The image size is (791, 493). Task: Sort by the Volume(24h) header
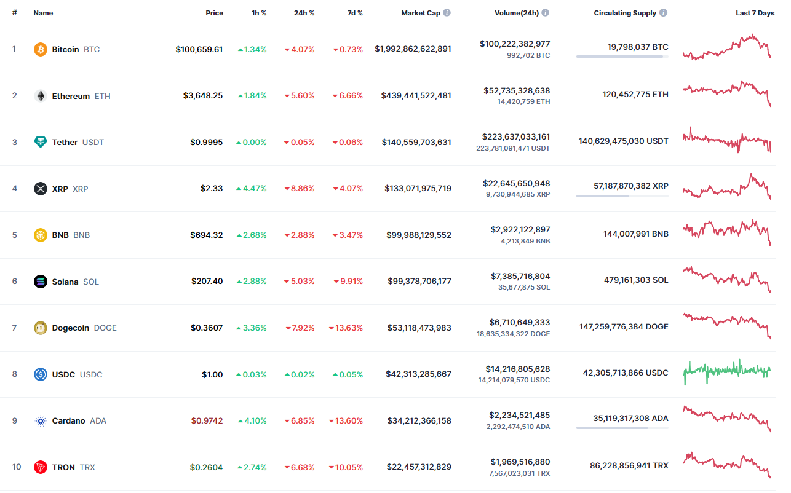click(517, 13)
